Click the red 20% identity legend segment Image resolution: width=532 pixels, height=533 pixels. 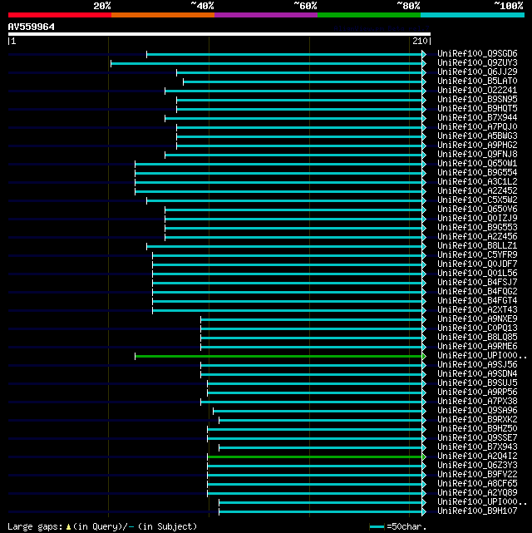click(x=60, y=15)
